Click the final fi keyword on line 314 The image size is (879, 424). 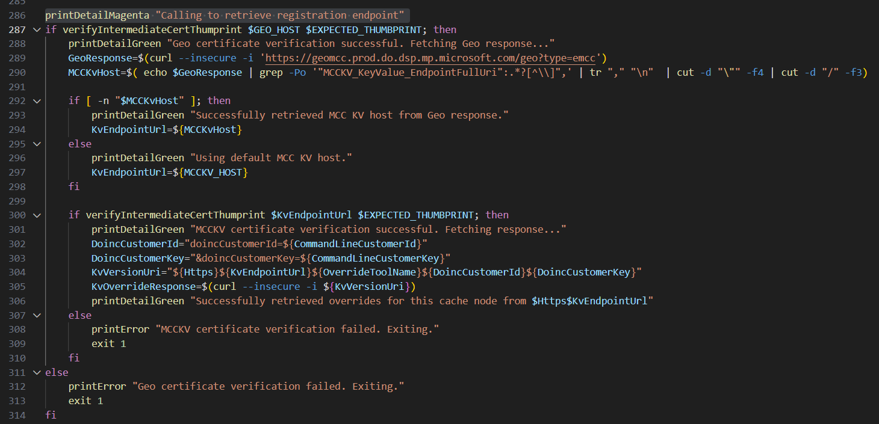(x=51, y=415)
